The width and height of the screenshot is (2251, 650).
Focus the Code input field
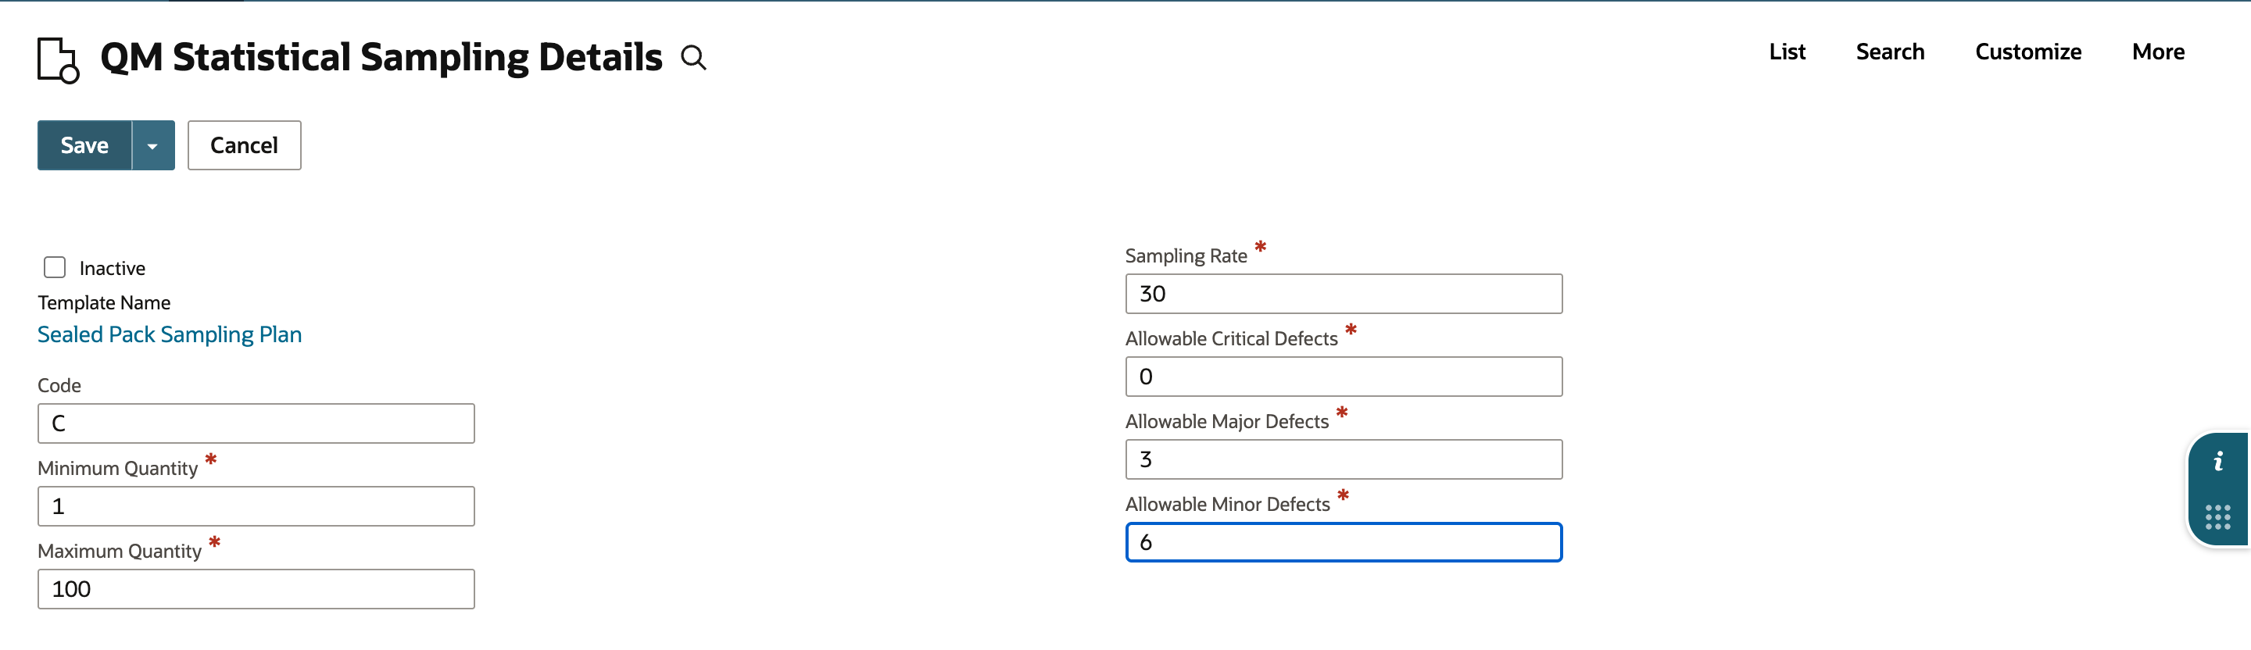coord(256,423)
